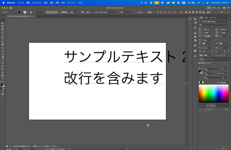The height and width of the screenshot is (150, 231).
Task: Open the 和文等幅 kerning dropdown
Action: click(x=212, y=36)
